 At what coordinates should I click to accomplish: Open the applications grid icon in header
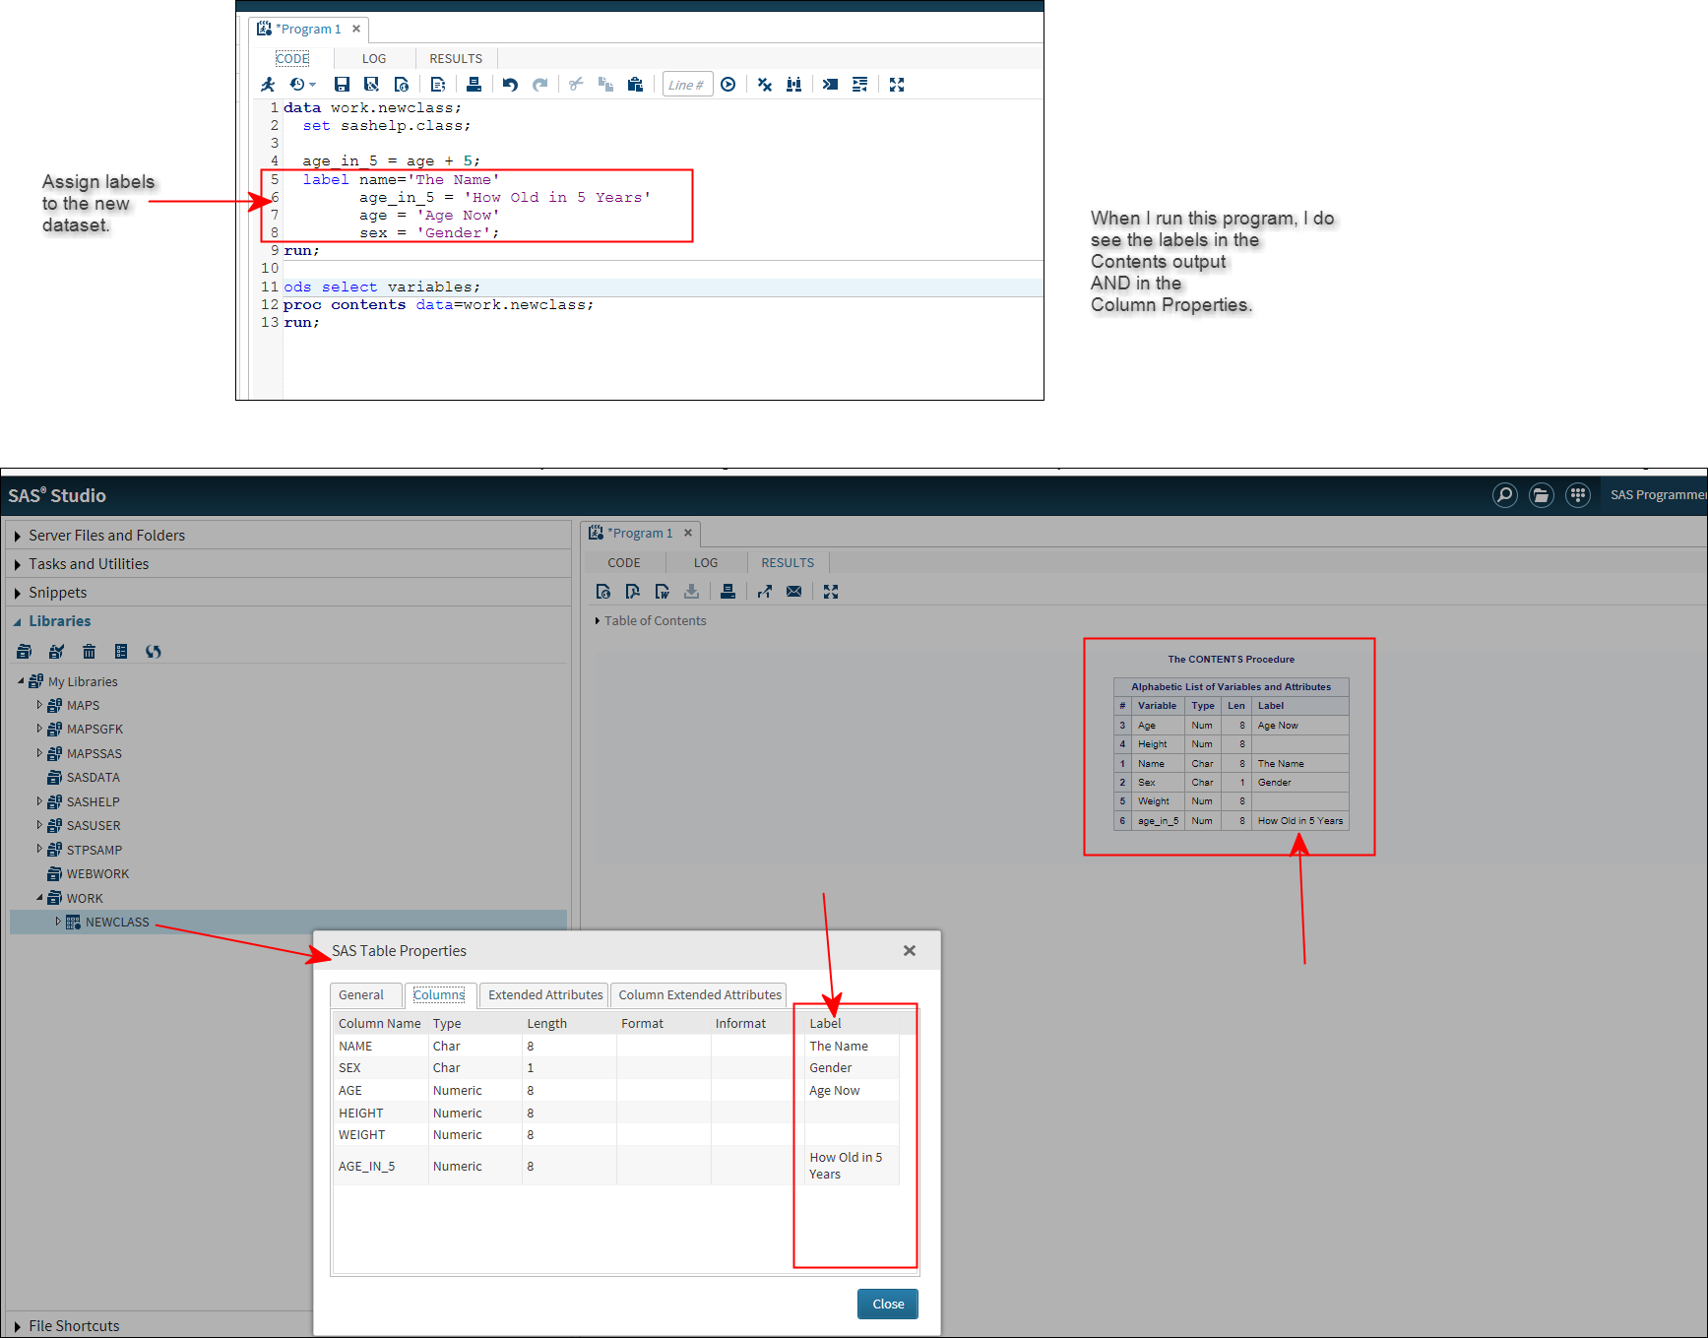[1578, 494]
